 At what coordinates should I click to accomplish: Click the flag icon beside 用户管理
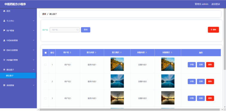[4, 31]
